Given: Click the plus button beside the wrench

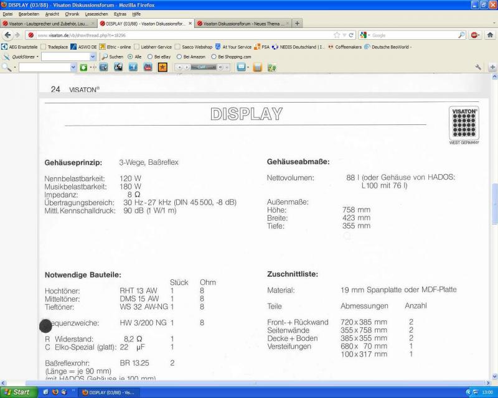Looking at the screenshot, I should click(x=492, y=67).
